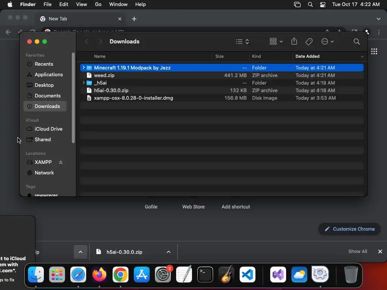Go forward in Finder navigation
Viewport: 387px width, 290px height.
100,42
